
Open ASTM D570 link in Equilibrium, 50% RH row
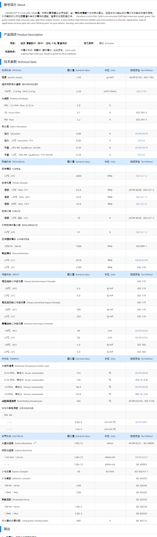[141, 148]
